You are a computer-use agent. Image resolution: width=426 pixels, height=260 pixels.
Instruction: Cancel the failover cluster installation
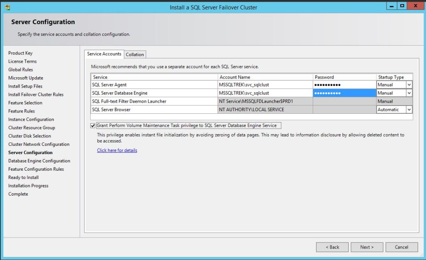[401, 247]
